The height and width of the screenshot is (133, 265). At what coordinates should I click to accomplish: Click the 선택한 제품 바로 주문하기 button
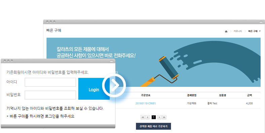154,126
